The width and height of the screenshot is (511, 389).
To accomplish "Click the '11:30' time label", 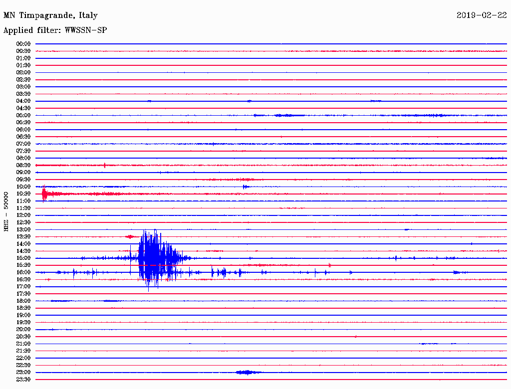I will click(23, 208).
